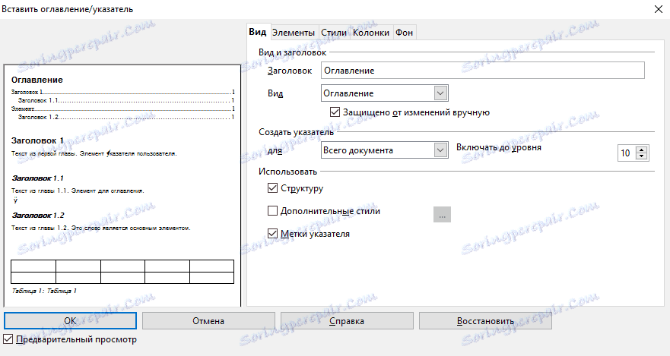The image size is (670, 356).
Task: Open the additional styles ellipsis button
Action: [443, 215]
